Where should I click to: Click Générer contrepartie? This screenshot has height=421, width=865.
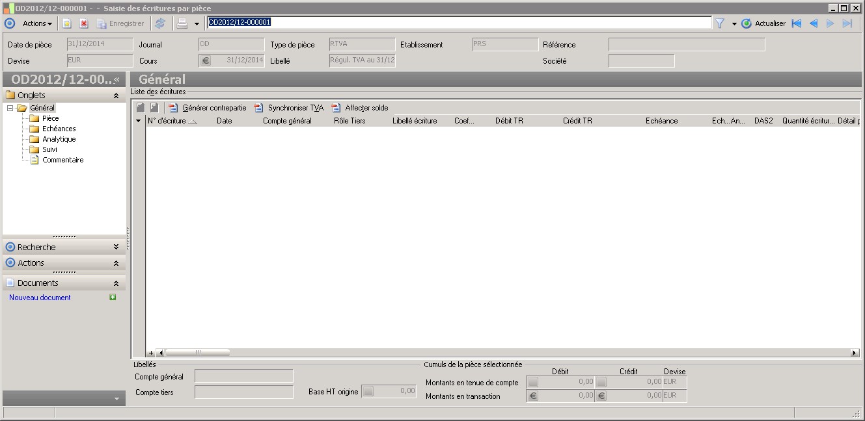208,108
